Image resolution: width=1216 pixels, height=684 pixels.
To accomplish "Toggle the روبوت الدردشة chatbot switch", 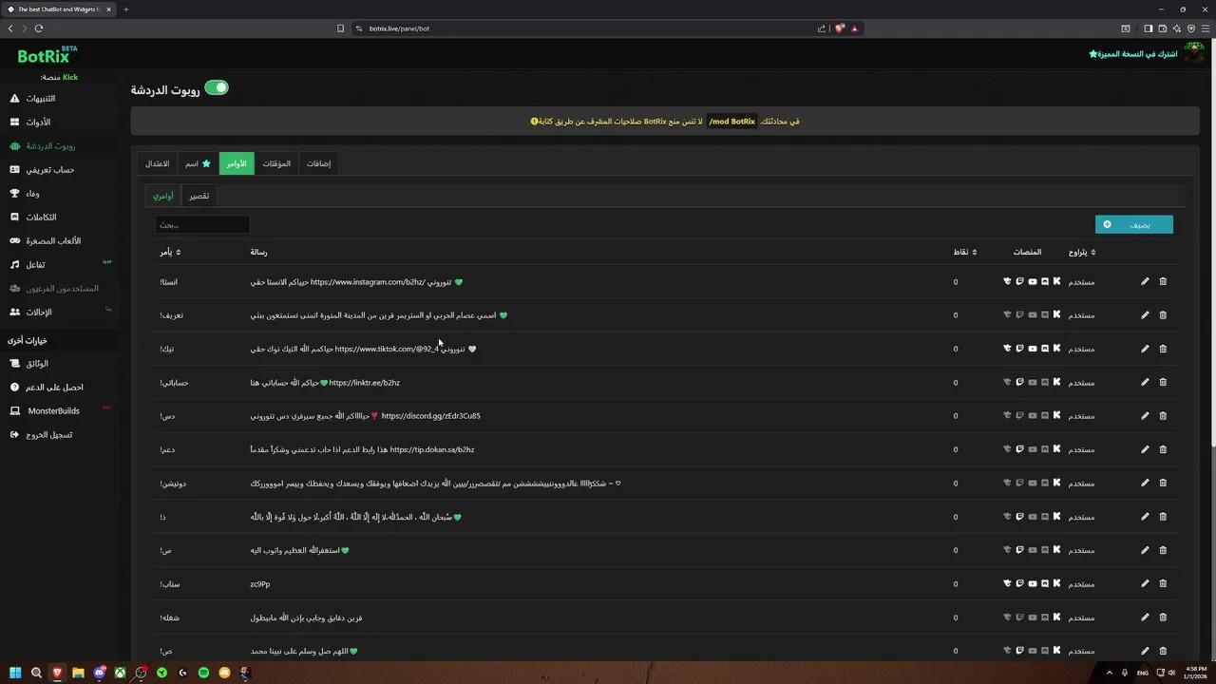I will (x=217, y=88).
